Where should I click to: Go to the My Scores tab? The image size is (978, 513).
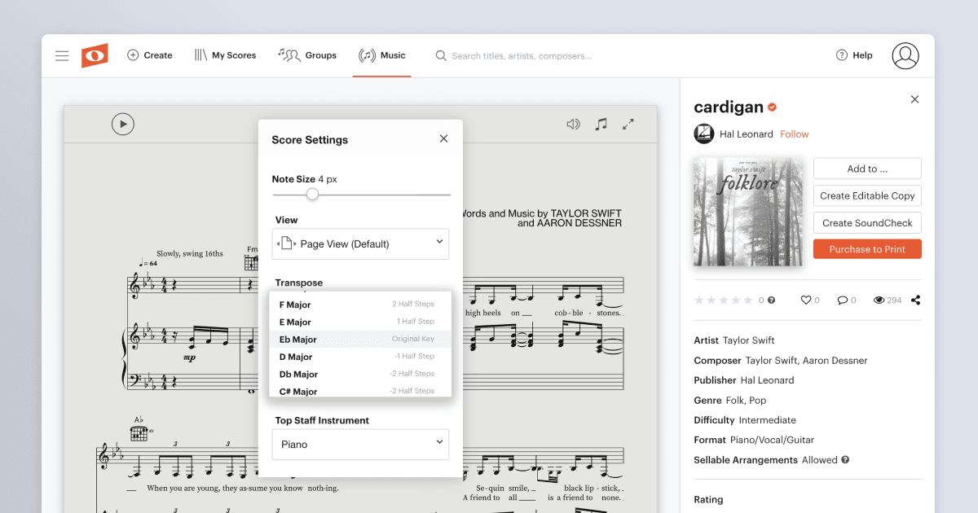[x=225, y=55]
